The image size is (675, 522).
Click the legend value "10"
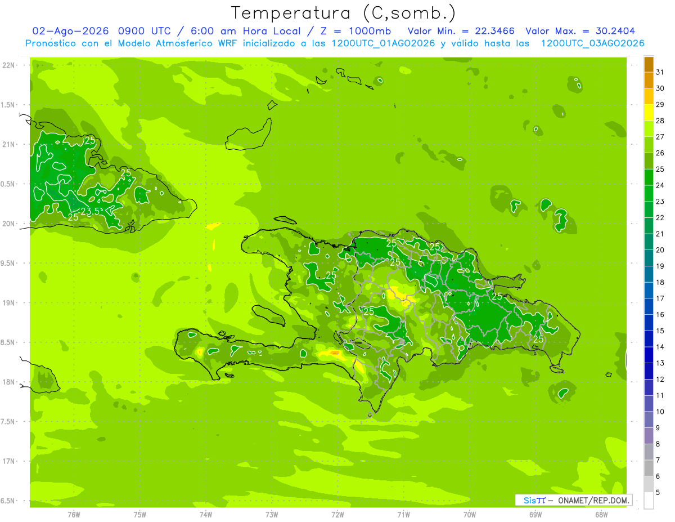tap(660, 412)
